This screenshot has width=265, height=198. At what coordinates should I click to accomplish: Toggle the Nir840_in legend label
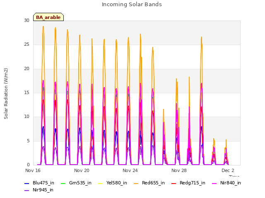click(x=230, y=183)
